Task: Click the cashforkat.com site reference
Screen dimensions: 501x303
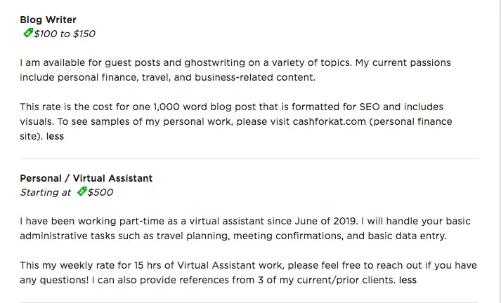Action: (329, 121)
